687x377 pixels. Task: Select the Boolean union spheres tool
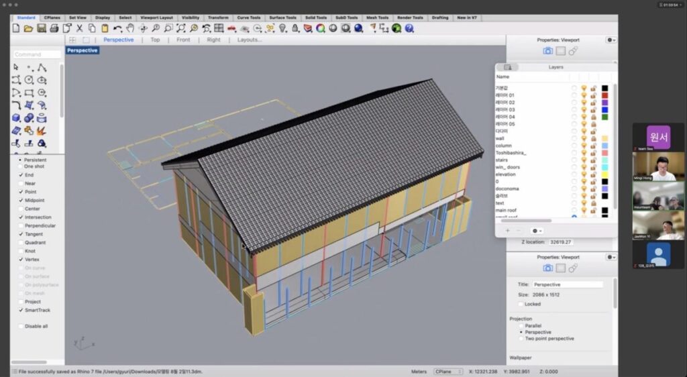(29, 118)
